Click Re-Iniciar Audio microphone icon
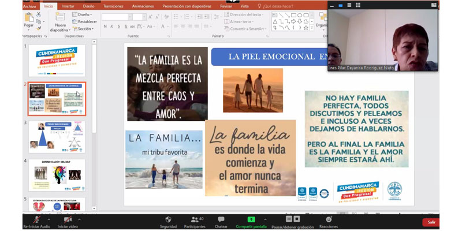462x231 pixels. [x=37, y=219]
